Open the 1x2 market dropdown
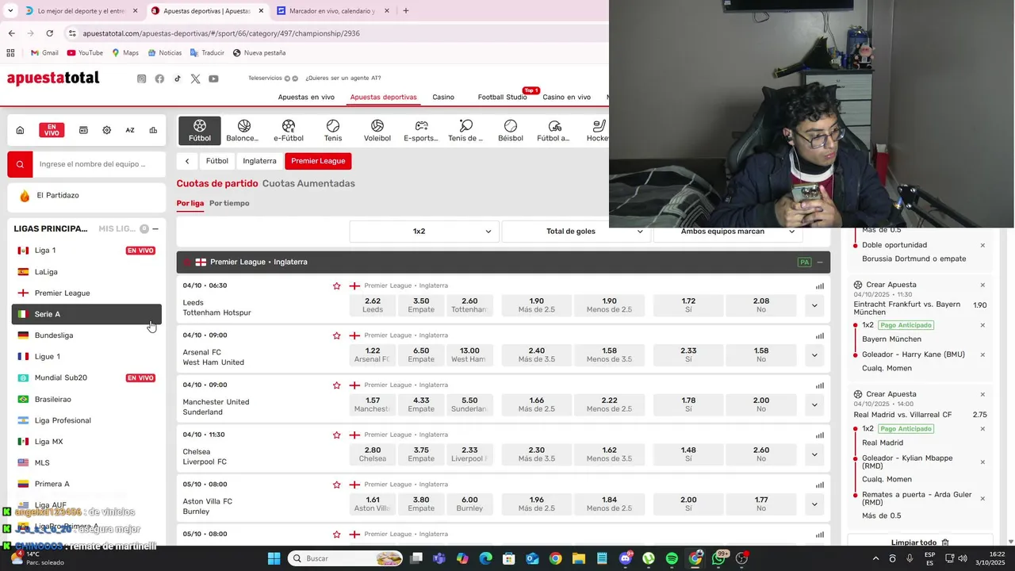 [x=423, y=232]
